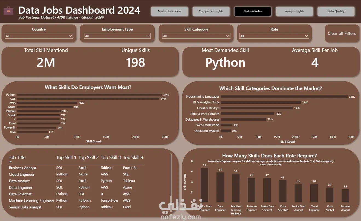Click the Data Scientist column 4.3
The width and height of the screenshot is (361, 221).
click(282, 191)
